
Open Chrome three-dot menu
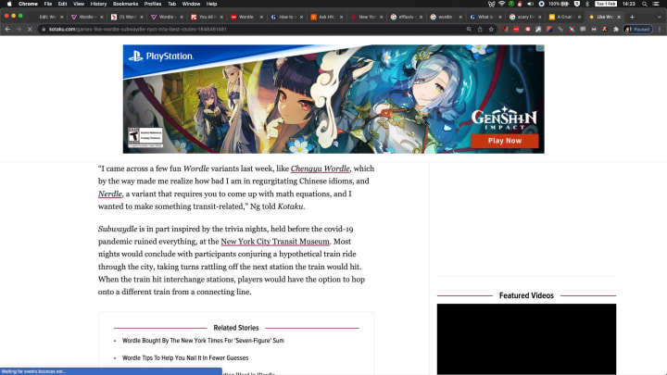pyautogui.click(x=660, y=30)
